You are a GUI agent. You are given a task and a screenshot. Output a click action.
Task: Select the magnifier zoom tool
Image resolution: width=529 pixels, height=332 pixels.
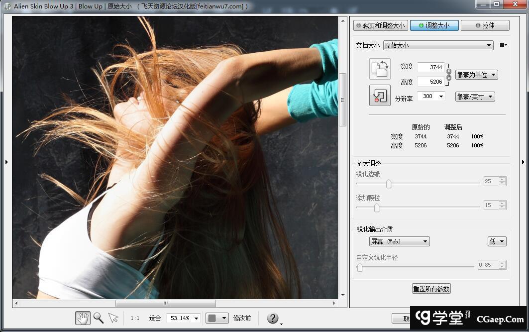99,318
